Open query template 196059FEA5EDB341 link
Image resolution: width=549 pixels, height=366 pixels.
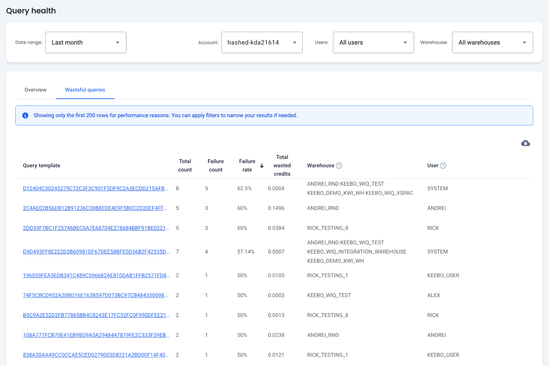point(96,275)
